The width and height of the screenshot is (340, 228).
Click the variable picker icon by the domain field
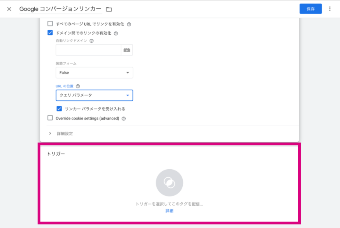tap(127, 50)
